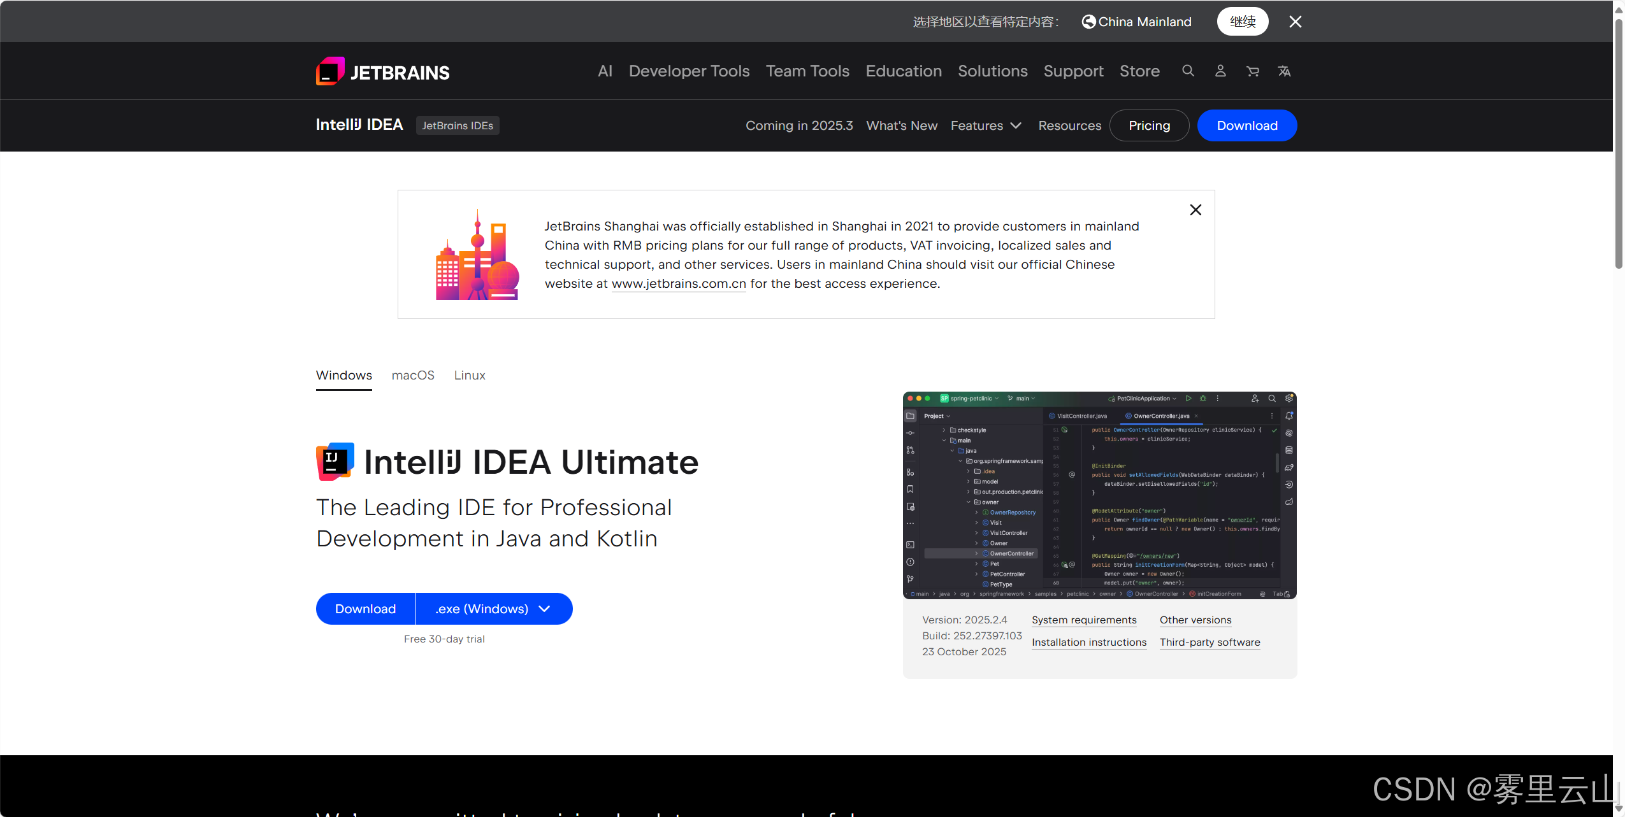1625x817 pixels.
Task: Click the IntelliJ IDE screenshot thumbnail
Action: [x=1099, y=495]
